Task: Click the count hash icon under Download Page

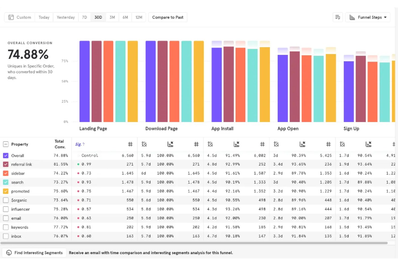Action: tap(197, 144)
